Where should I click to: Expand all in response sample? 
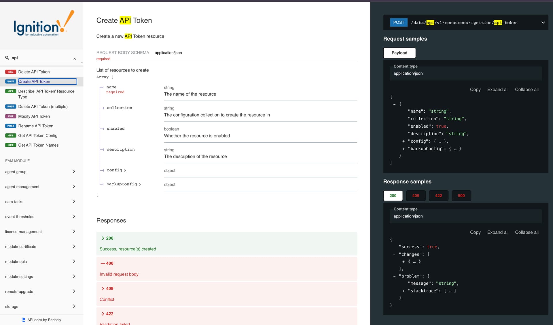498,233
